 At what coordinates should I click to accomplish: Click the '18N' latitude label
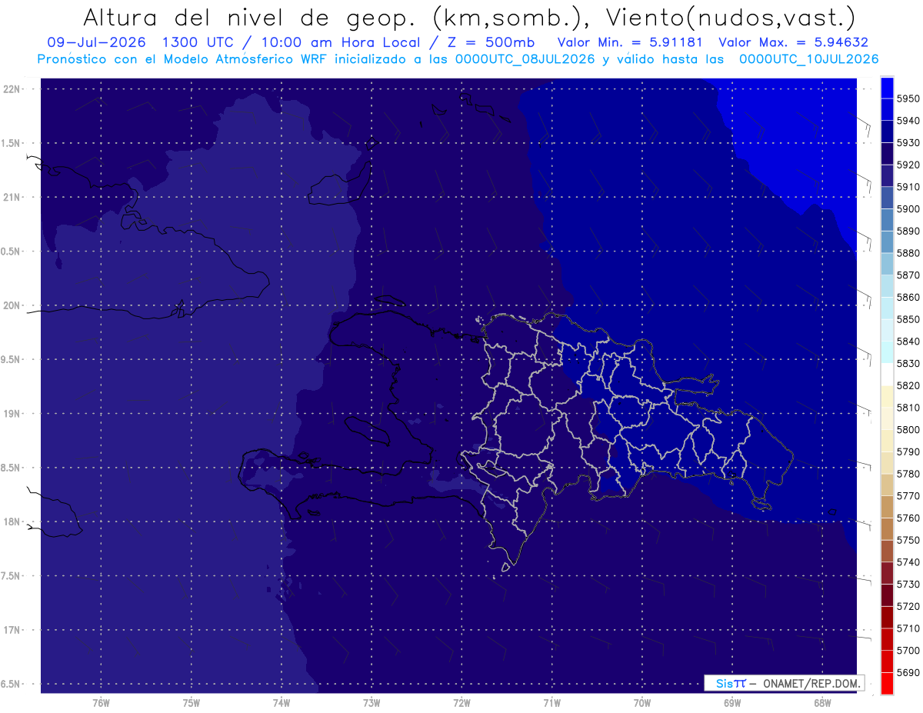[13, 521]
